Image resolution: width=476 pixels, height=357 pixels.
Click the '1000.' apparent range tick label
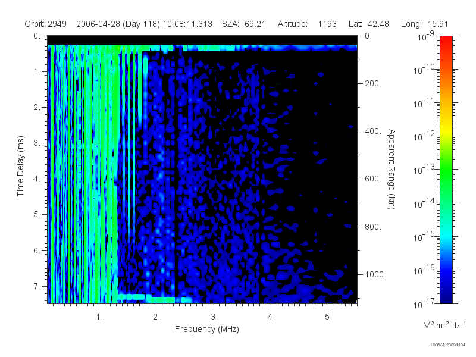(375, 274)
